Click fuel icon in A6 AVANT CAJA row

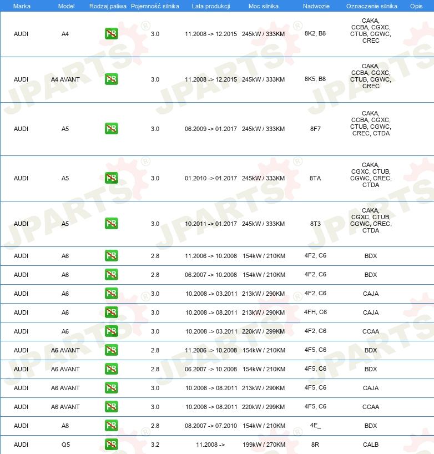pos(111,388)
